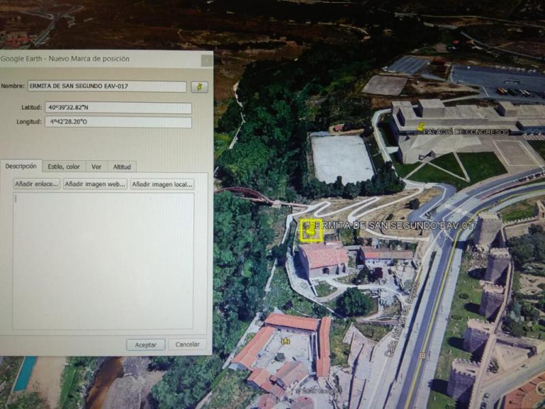
Task: Click the Nombre text field
Action: point(106,87)
